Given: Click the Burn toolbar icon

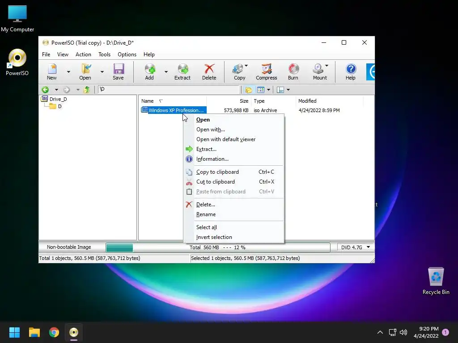Looking at the screenshot, I should point(293,72).
